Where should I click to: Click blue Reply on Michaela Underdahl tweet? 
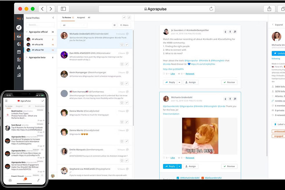pyautogui.click(x=170, y=166)
